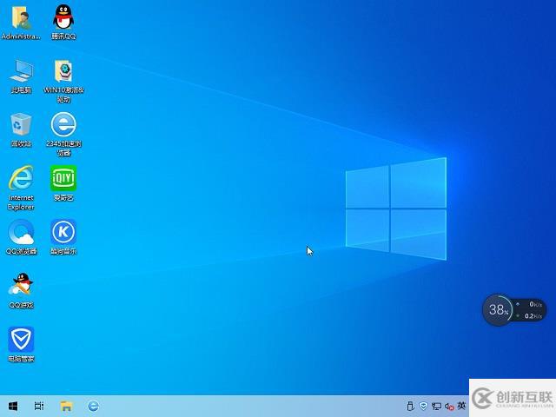Open the browser pinned on the taskbar
The height and width of the screenshot is (417, 556).
93,406
